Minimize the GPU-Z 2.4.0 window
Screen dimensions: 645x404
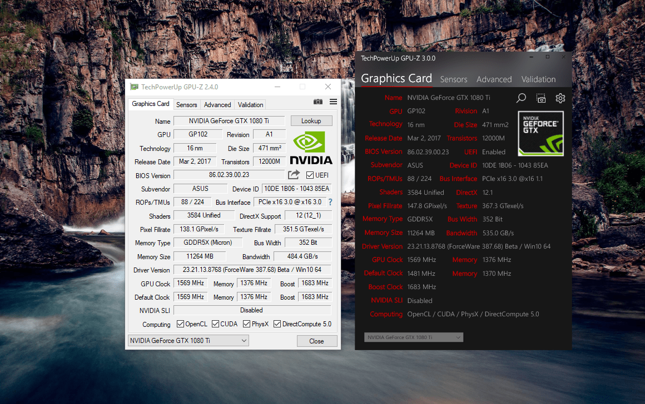[x=277, y=87]
